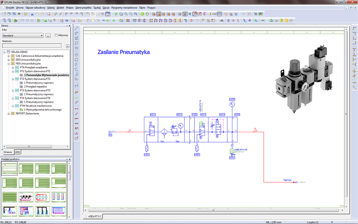Select the radius dimension tool
358x224 pixels.
[x=76, y=138]
